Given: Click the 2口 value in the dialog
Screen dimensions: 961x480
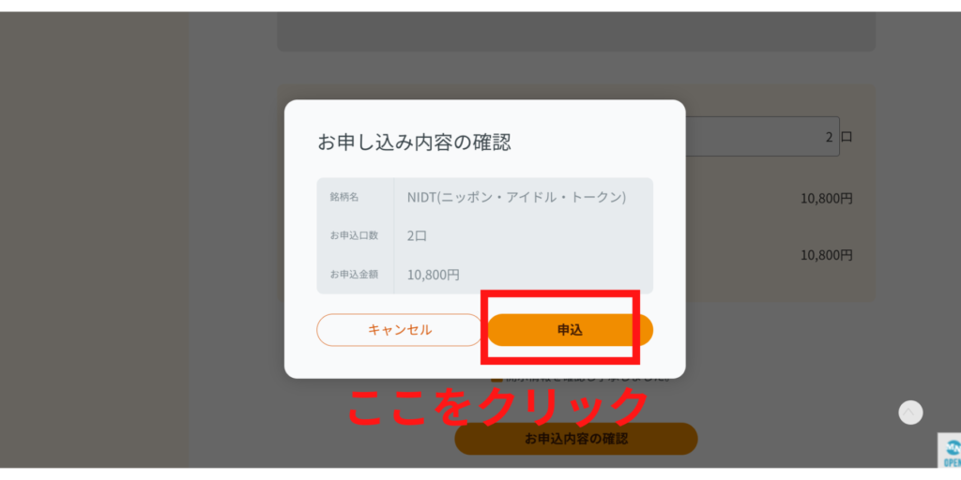Looking at the screenshot, I should [417, 235].
